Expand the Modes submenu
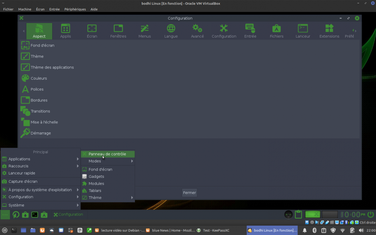 point(108,161)
